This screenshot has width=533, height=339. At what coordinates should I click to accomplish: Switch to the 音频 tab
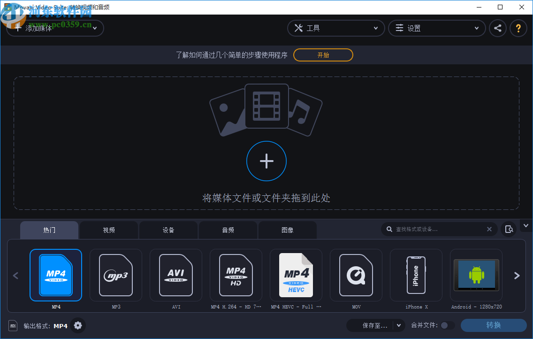[228, 230]
